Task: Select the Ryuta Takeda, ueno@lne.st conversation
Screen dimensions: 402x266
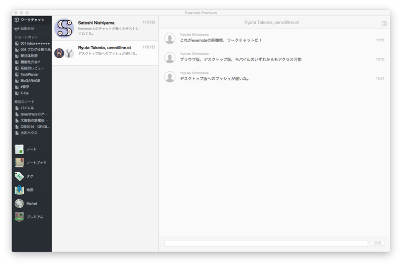Action: click(x=105, y=53)
